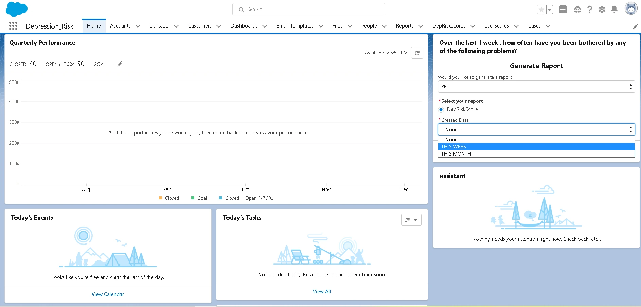
Task: Open the UserScores tab
Action: 496,26
